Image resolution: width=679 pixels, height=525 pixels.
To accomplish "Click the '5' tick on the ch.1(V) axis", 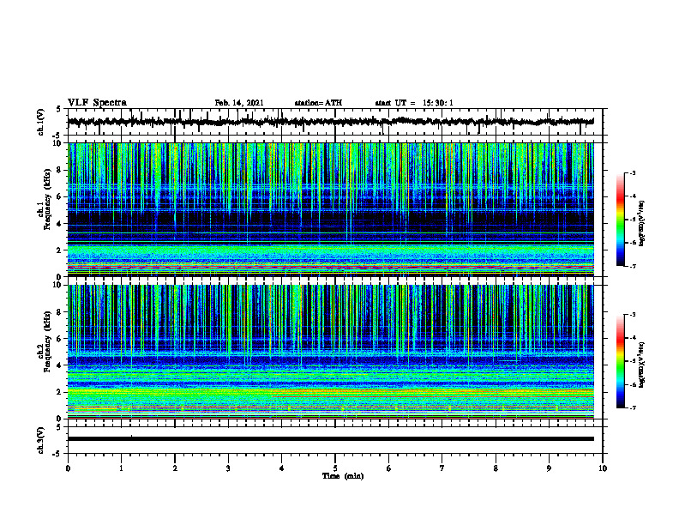I will [x=58, y=109].
